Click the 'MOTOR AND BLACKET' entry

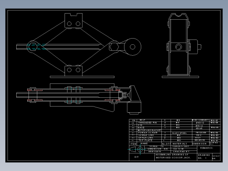click(x=149, y=130)
